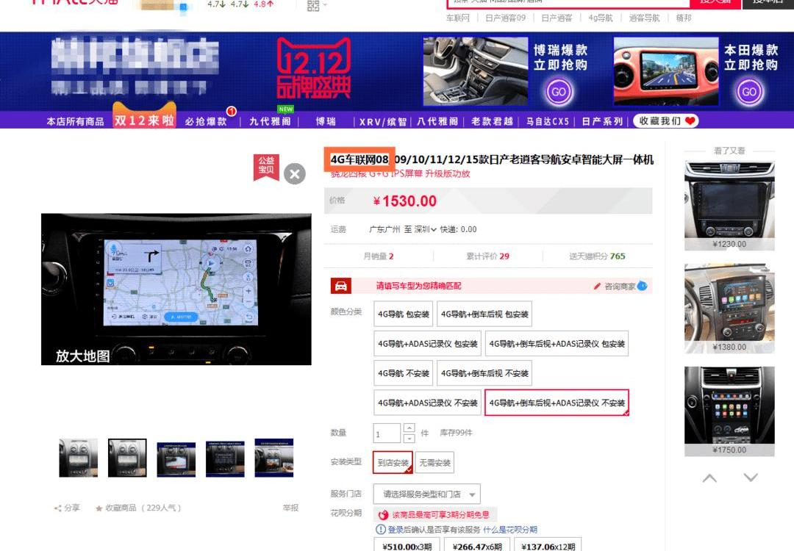This screenshot has height=551, width=794.
Task: Go to 本店所有商品 in store menu
Action: 75,121
